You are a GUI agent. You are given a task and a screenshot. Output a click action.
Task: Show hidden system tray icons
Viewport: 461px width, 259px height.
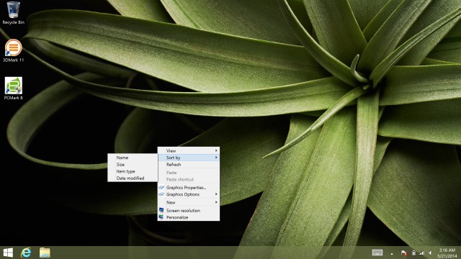pos(392,253)
